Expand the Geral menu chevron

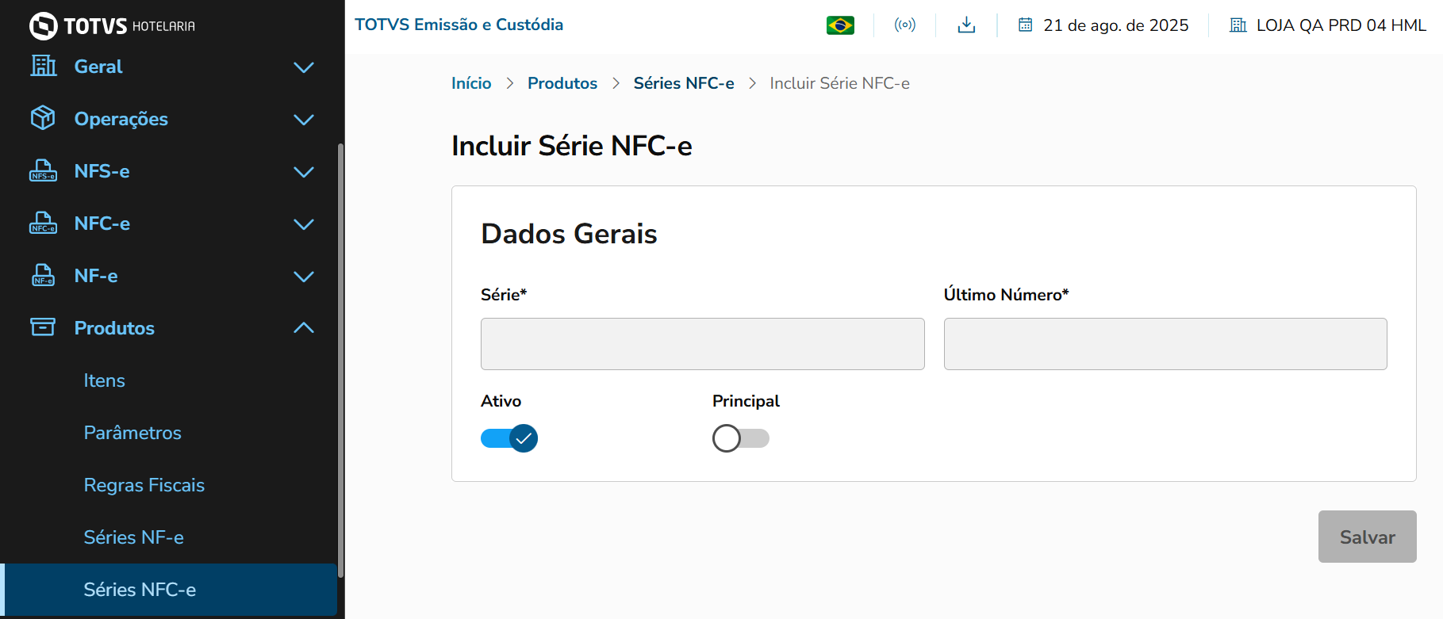click(304, 67)
